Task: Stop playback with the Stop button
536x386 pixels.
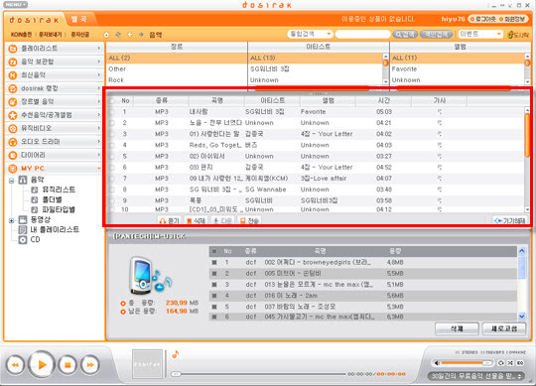Action: coord(67,365)
